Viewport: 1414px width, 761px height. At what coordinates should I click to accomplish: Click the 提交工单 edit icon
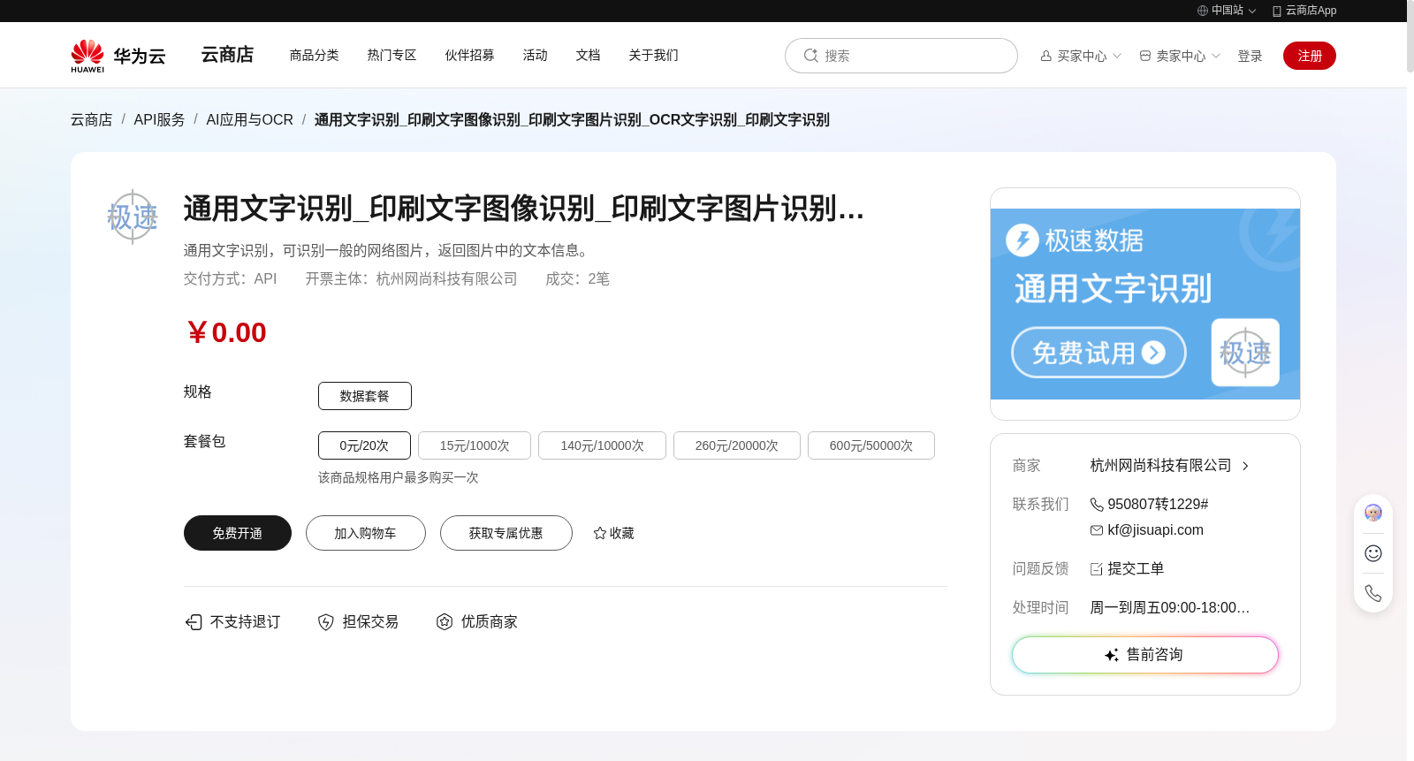click(1097, 569)
